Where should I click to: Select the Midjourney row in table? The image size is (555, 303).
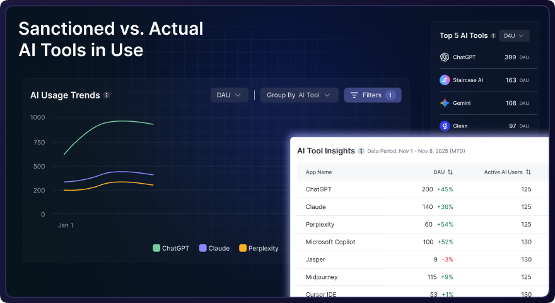coord(322,277)
